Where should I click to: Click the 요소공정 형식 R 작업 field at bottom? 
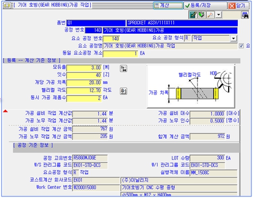pos(81,173)
